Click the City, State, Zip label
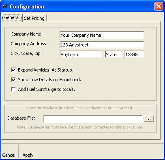Image resolution: width=165 pixels, height=160 pixels. pyautogui.click(x=26, y=53)
